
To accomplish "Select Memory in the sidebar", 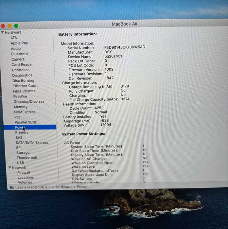I will (x=21, y=107).
